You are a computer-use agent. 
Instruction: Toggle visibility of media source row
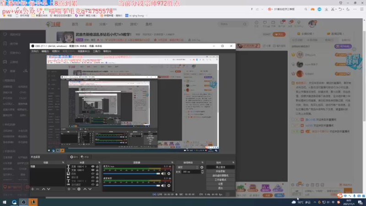click(x=93, y=177)
